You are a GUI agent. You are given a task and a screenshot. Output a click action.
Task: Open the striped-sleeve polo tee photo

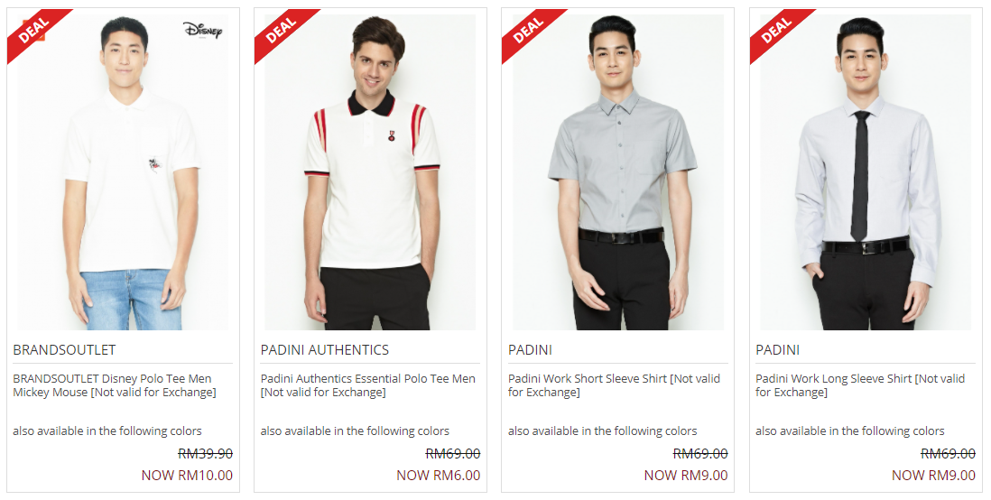370,172
